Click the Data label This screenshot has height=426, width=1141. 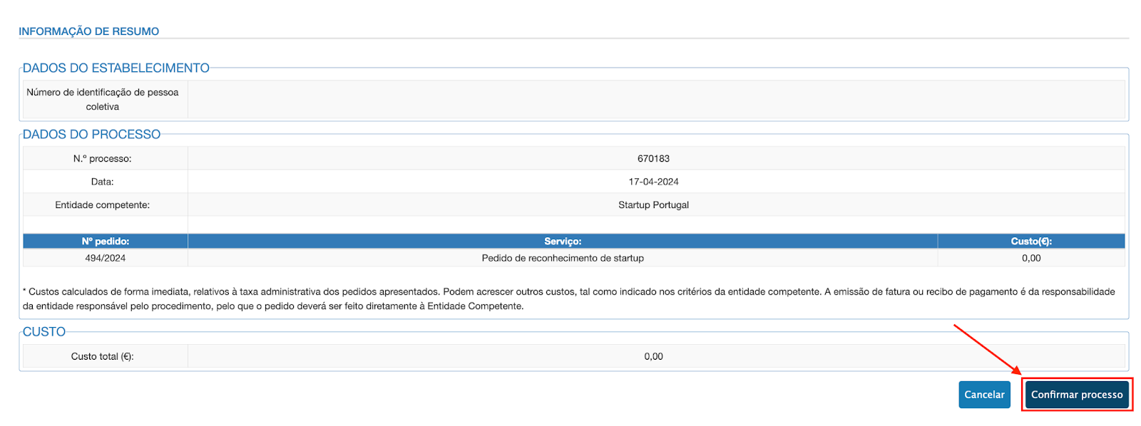[x=103, y=182]
